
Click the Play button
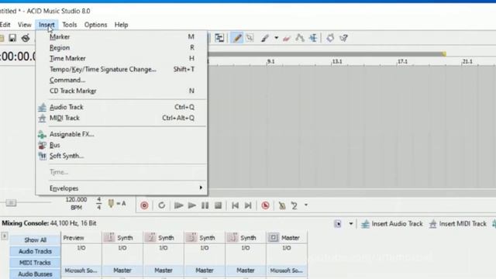pos(191,205)
